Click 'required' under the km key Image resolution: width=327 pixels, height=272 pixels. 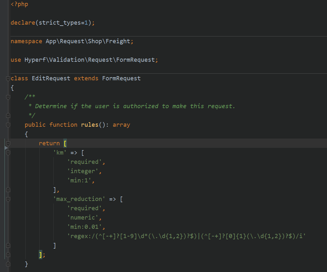coord(84,162)
